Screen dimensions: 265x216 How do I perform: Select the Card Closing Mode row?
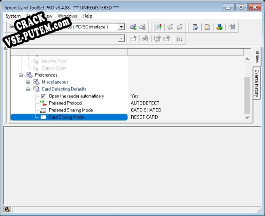click(69, 117)
